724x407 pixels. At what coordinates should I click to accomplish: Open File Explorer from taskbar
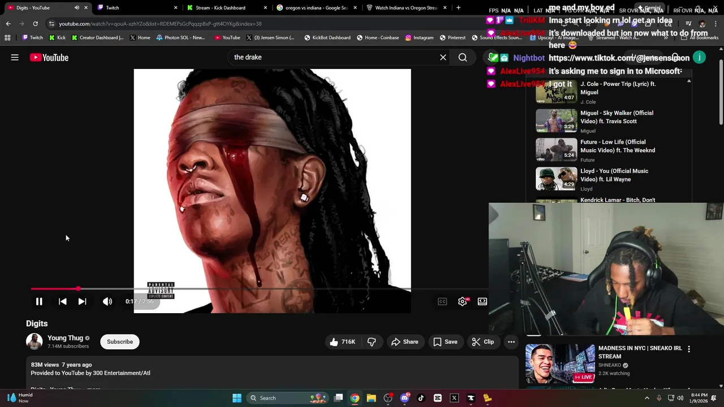click(x=371, y=398)
